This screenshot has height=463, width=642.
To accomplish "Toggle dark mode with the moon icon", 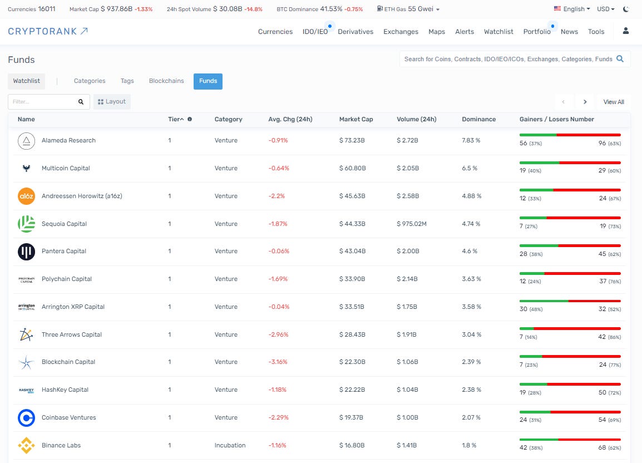I will point(627,9).
